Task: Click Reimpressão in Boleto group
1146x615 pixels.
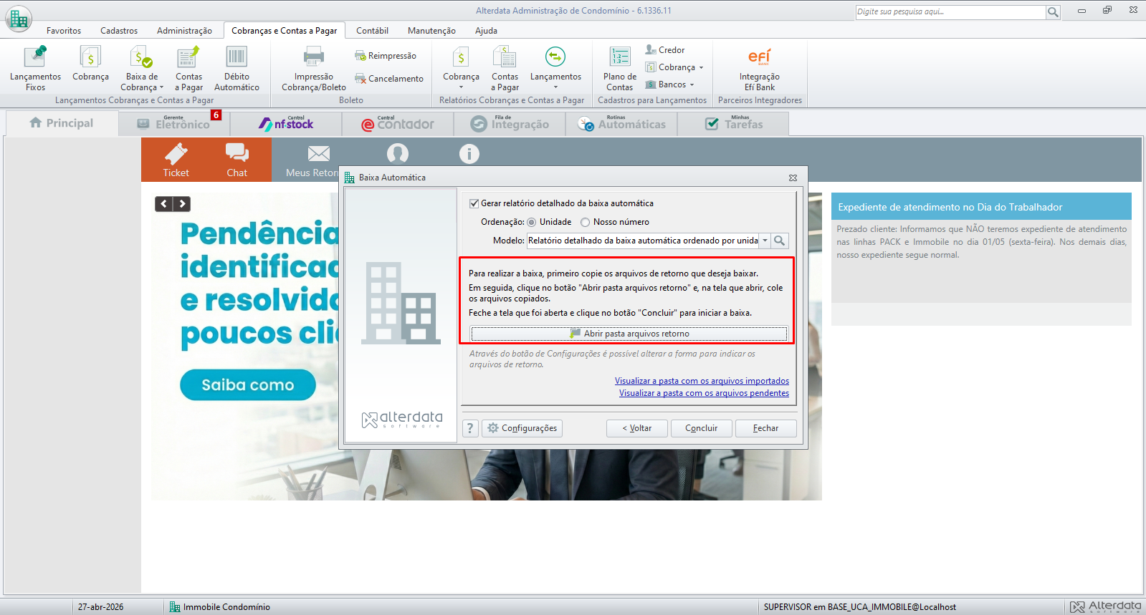Action: coord(386,56)
